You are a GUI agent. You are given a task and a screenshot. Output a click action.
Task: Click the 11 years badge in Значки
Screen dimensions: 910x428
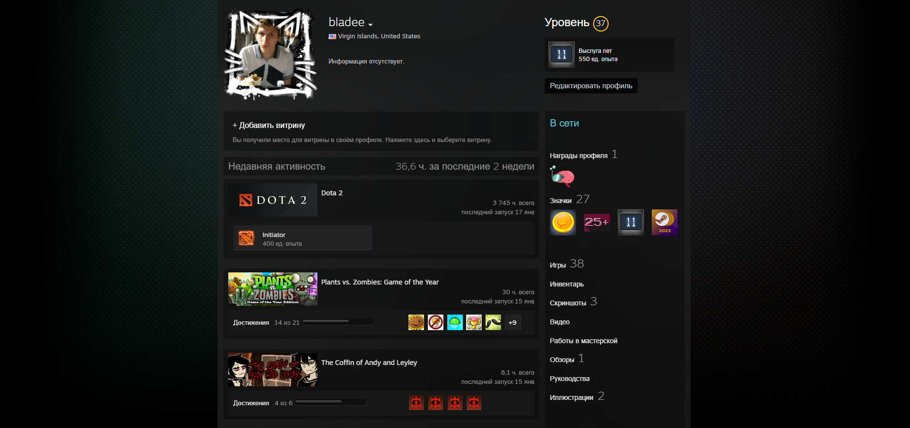631,222
